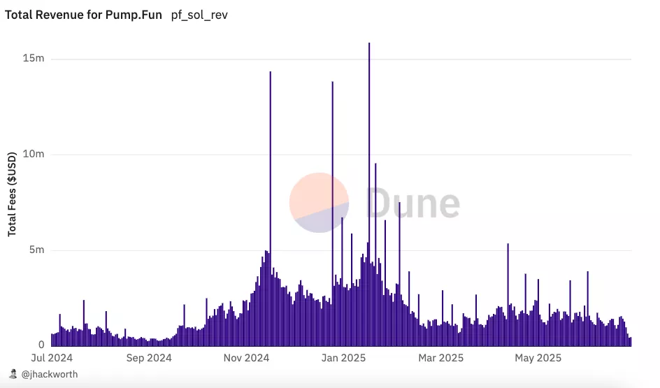Click the 'Dune' watermark text
The image size is (660, 388).
pyautogui.click(x=412, y=203)
